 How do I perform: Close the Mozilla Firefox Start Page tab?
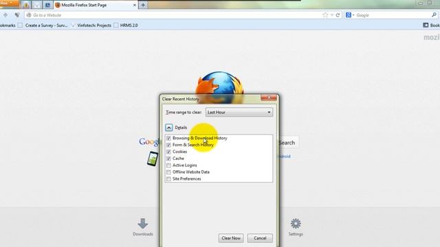pyautogui.click(x=135, y=5)
